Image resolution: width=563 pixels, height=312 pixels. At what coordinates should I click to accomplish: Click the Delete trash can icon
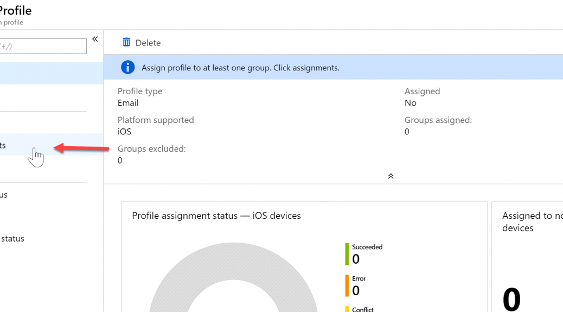tap(126, 42)
